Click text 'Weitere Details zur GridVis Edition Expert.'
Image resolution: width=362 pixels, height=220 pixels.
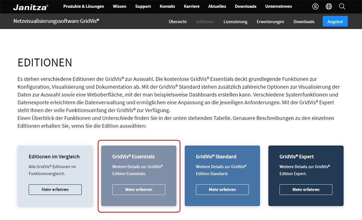click(305, 170)
